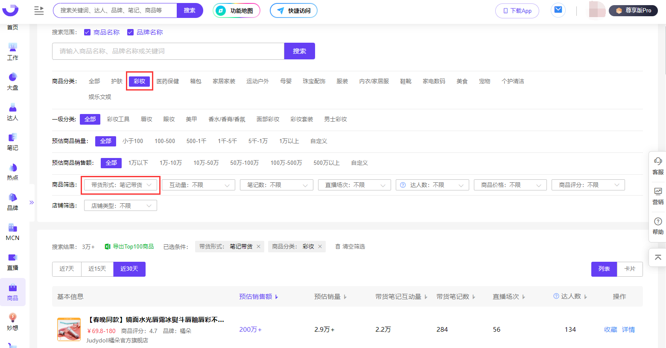This screenshot has width=666, height=348.
Task: Open 客服 from the right side panel
Action: pos(657,165)
